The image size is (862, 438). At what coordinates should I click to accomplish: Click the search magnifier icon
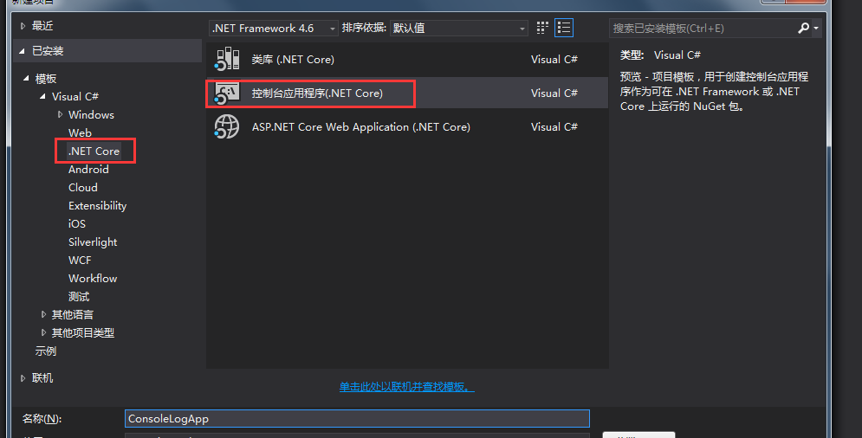(x=803, y=28)
